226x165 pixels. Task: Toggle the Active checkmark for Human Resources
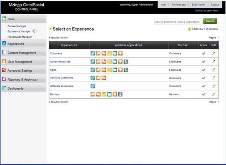point(203,62)
